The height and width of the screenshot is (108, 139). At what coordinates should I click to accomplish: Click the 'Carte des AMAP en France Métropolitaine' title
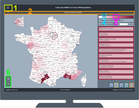pos(73,8)
